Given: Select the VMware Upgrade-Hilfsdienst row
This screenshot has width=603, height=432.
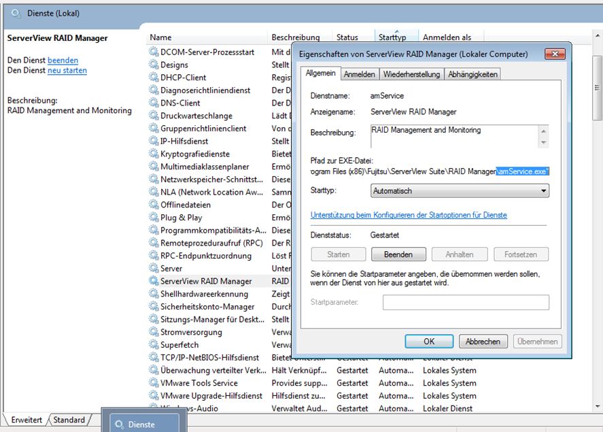Looking at the screenshot, I should click(313, 395).
